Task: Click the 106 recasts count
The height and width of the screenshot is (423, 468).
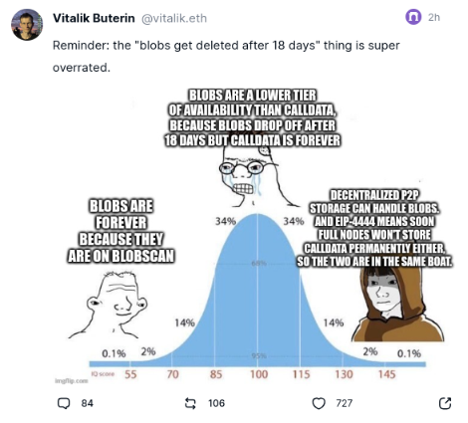Action: point(216,403)
